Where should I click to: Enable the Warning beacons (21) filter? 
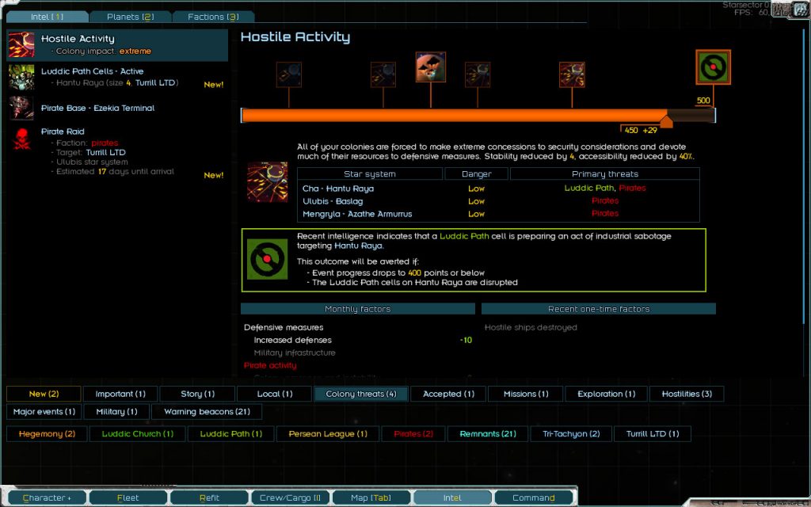(x=208, y=412)
